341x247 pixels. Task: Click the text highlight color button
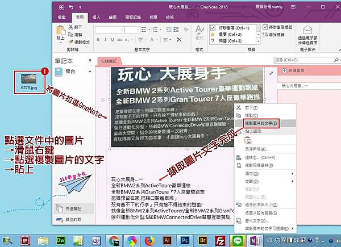[141, 40]
